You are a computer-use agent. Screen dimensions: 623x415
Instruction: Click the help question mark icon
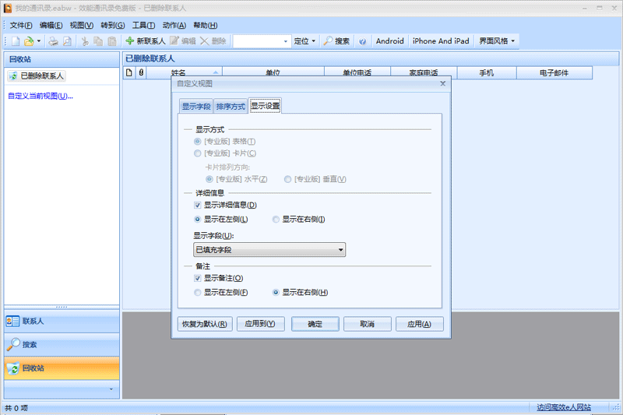tap(362, 41)
